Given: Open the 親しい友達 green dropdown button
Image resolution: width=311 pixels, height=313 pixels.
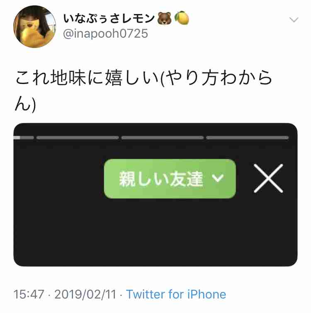Looking at the screenshot, I should pos(170,179).
